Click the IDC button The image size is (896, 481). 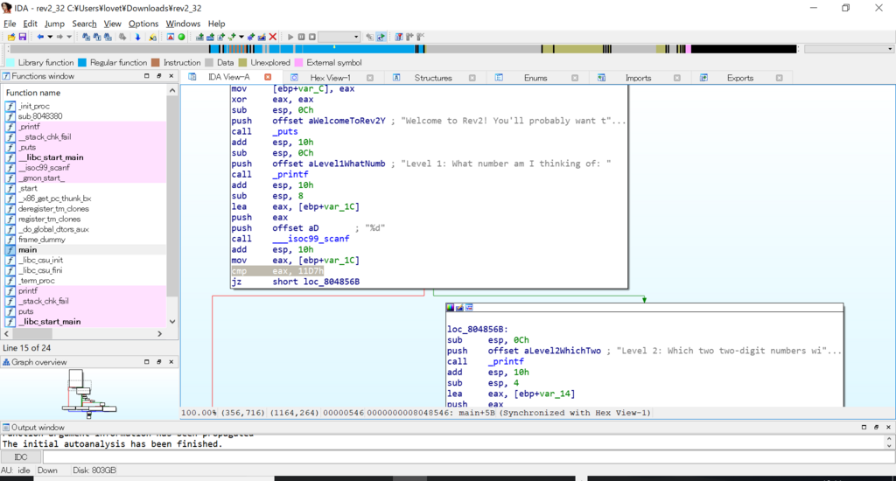click(x=21, y=457)
